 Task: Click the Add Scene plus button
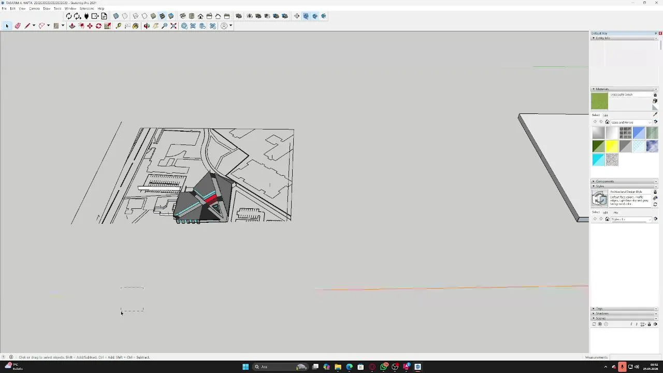[x=600, y=324]
